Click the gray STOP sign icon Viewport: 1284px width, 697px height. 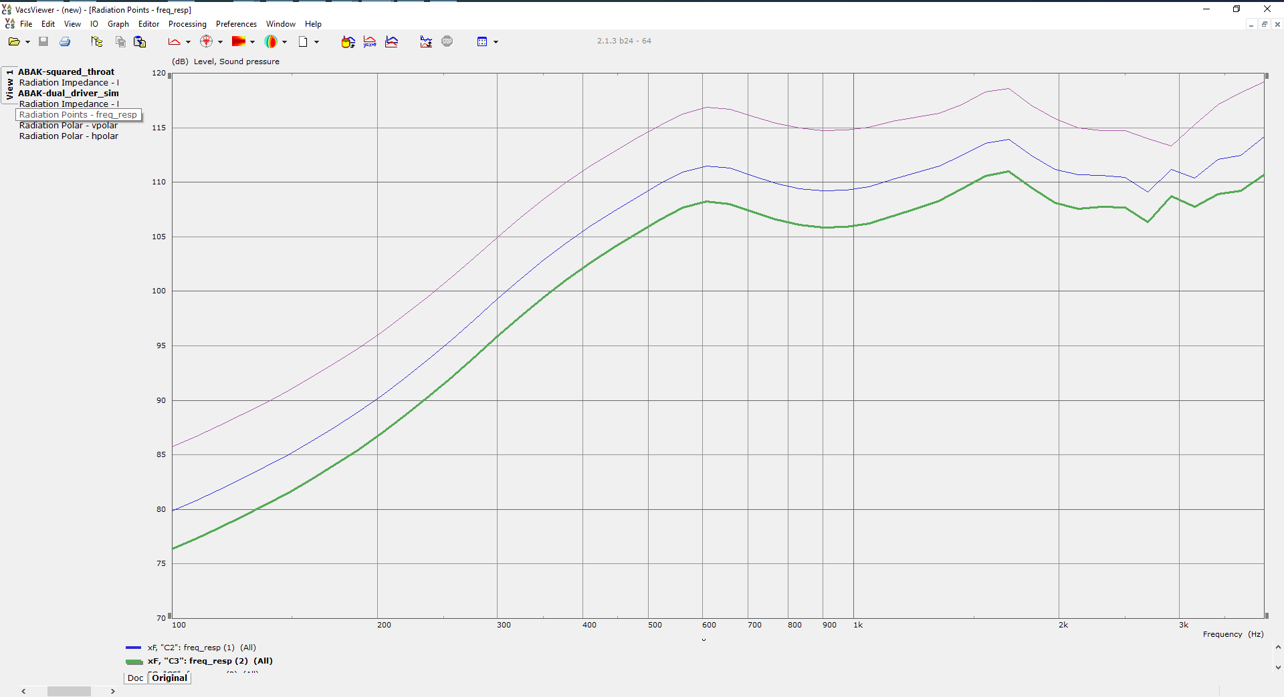tap(447, 41)
